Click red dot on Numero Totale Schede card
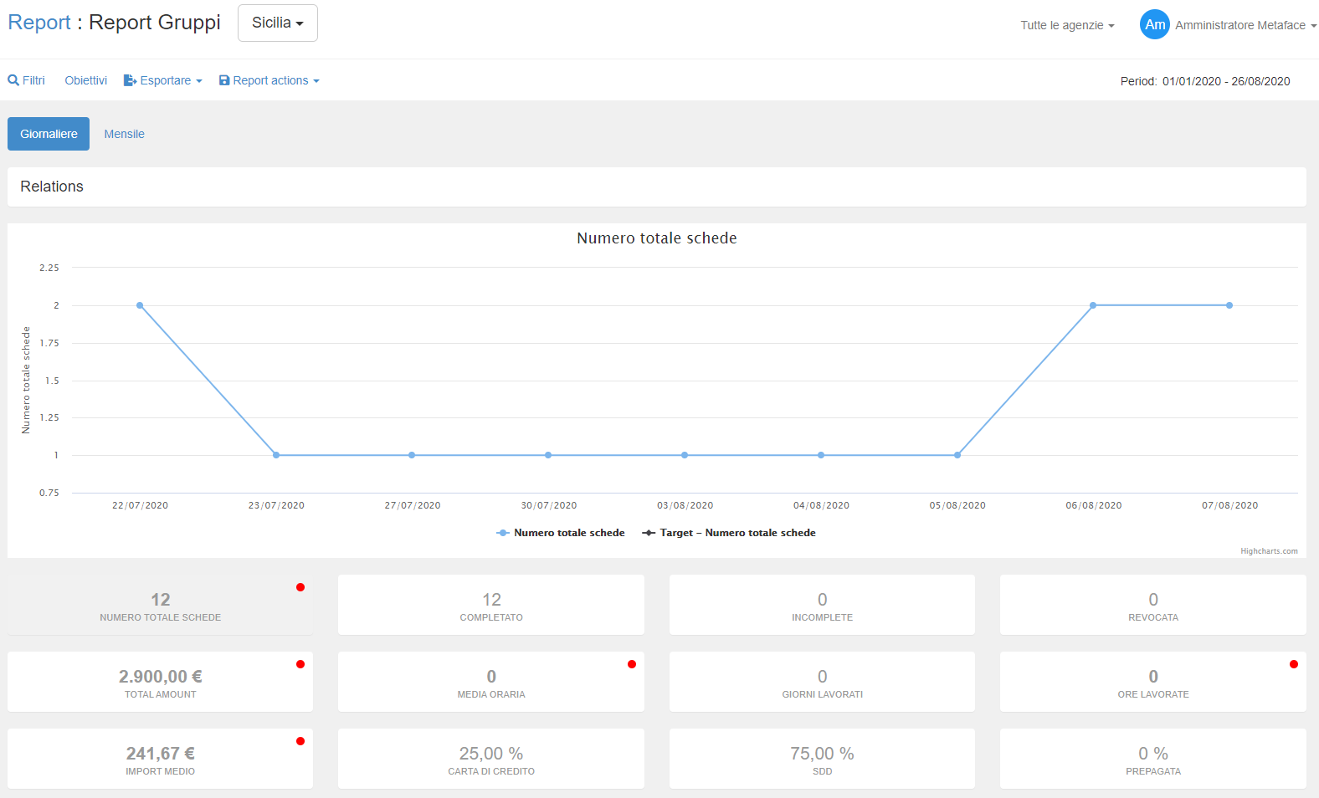This screenshot has width=1319, height=798. 300,587
